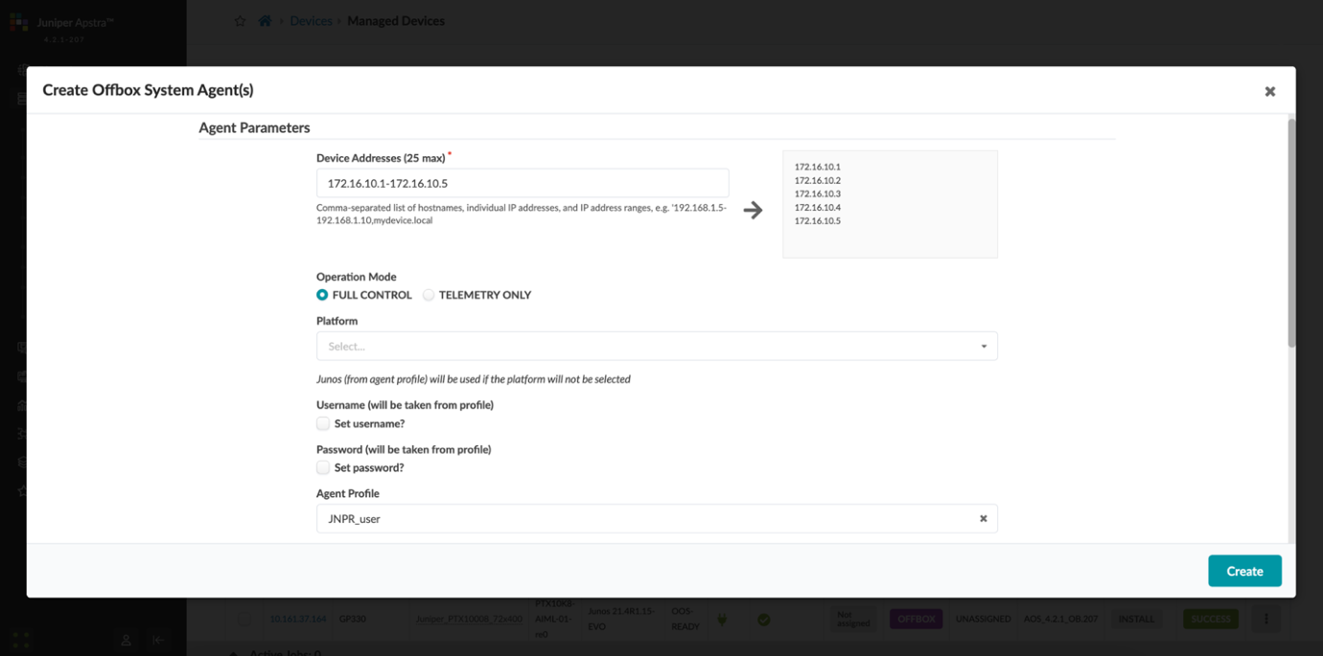
Task: Click the favorite star icon in breadcrumb
Action: [x=240, y=21]
